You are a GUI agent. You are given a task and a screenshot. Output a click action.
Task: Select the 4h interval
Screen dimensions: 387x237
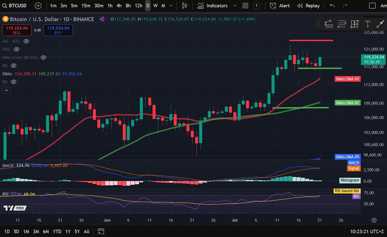(x=119, y=6)
